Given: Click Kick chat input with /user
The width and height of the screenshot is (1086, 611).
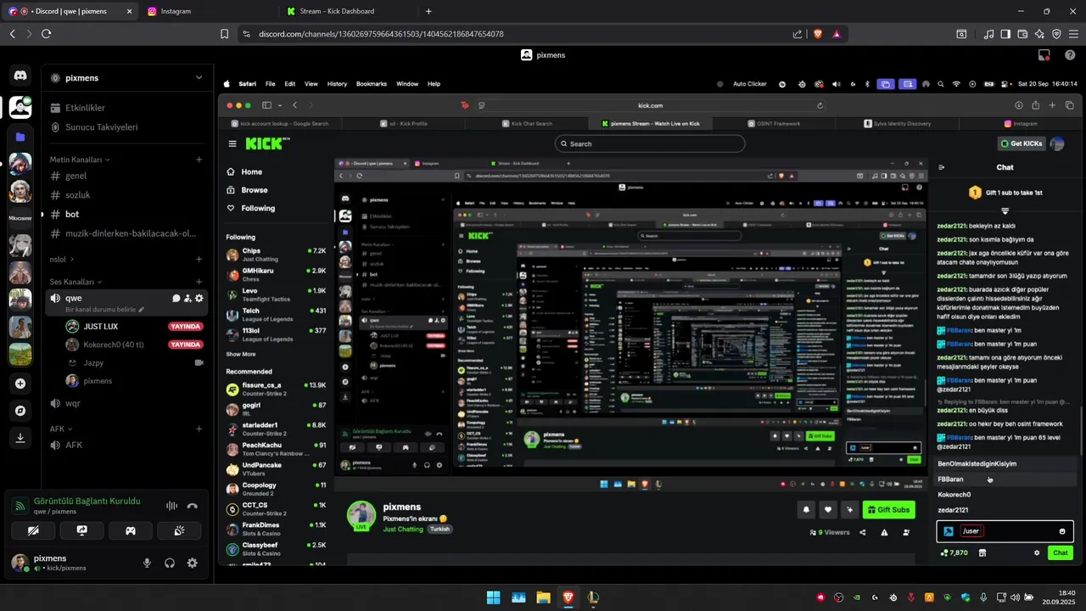Looking at the screenshot, I should pos(1005,531).
